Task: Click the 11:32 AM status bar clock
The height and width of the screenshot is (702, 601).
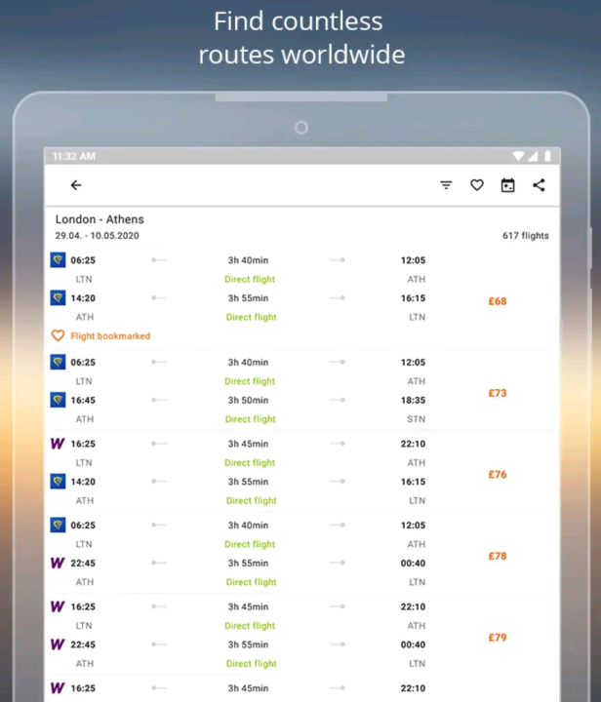Action: tap(74, 156)
